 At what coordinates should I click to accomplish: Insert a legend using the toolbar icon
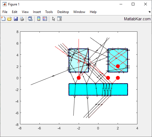point(45,19)
